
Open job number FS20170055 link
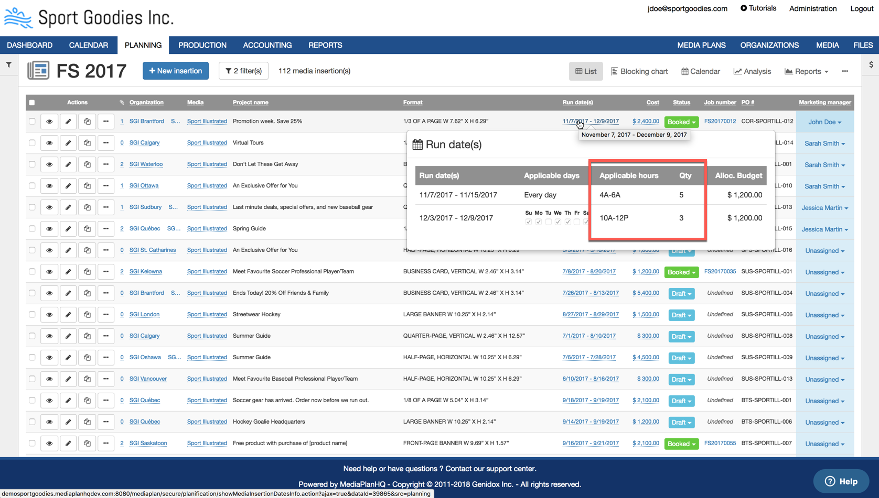[x=720, y=443]
